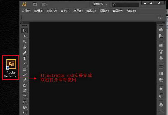
Task: Select the Selection tool (black arrow)
Action: point(24,31)
